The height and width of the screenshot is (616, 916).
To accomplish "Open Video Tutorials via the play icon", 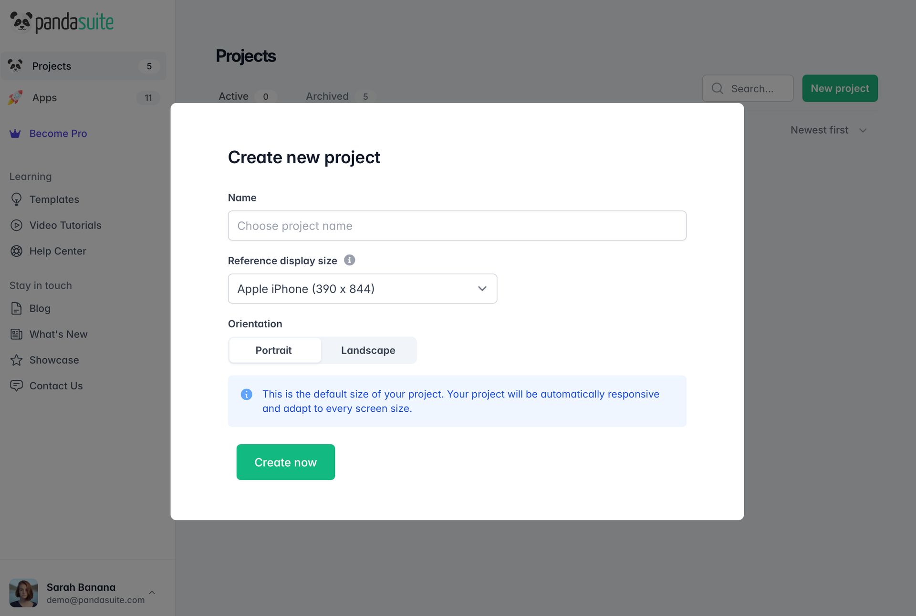I will coord(16,225).
